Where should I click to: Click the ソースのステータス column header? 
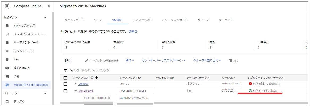pyautogui.click(x=198, y=78)
